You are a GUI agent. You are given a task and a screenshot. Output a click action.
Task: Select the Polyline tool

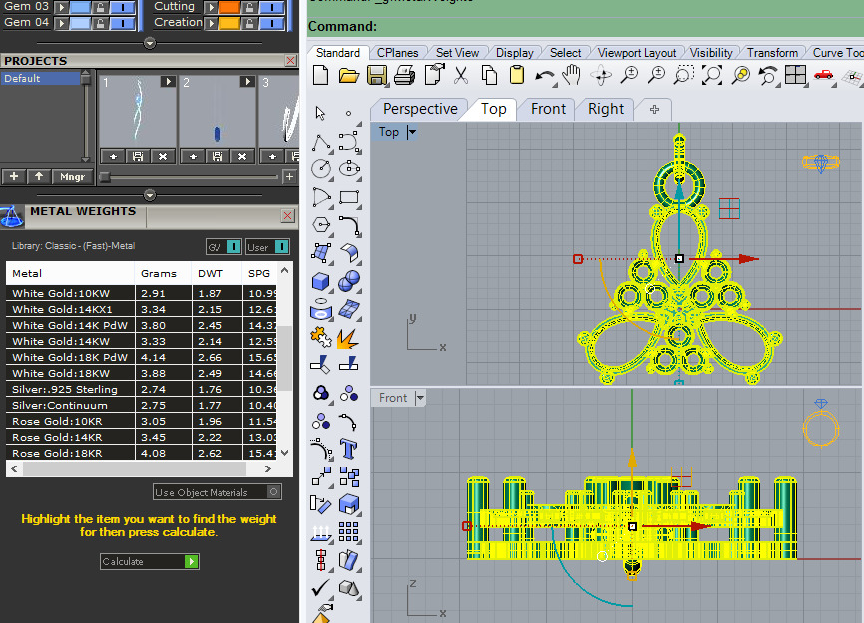tap(322, 142)
